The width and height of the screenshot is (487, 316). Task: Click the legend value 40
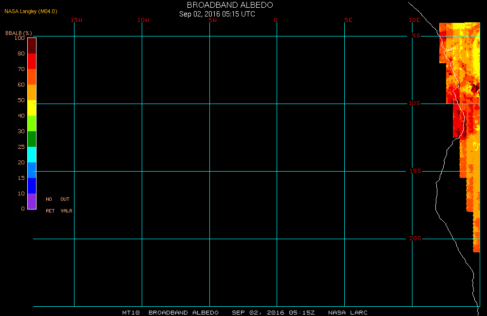(x=21, y=115)
